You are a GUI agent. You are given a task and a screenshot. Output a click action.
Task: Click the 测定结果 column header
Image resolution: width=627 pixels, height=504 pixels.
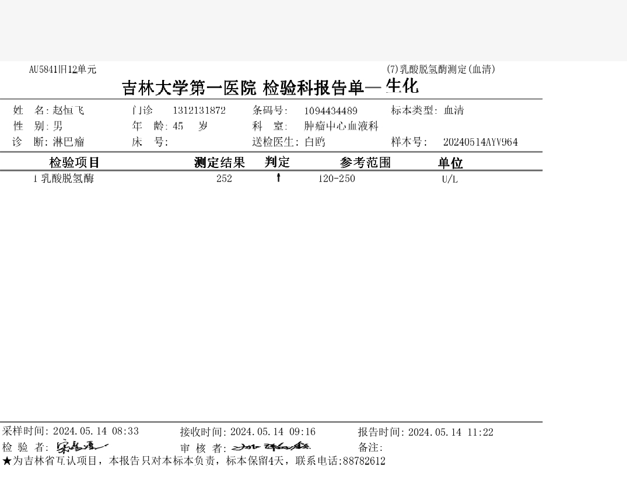pos(219,162)
